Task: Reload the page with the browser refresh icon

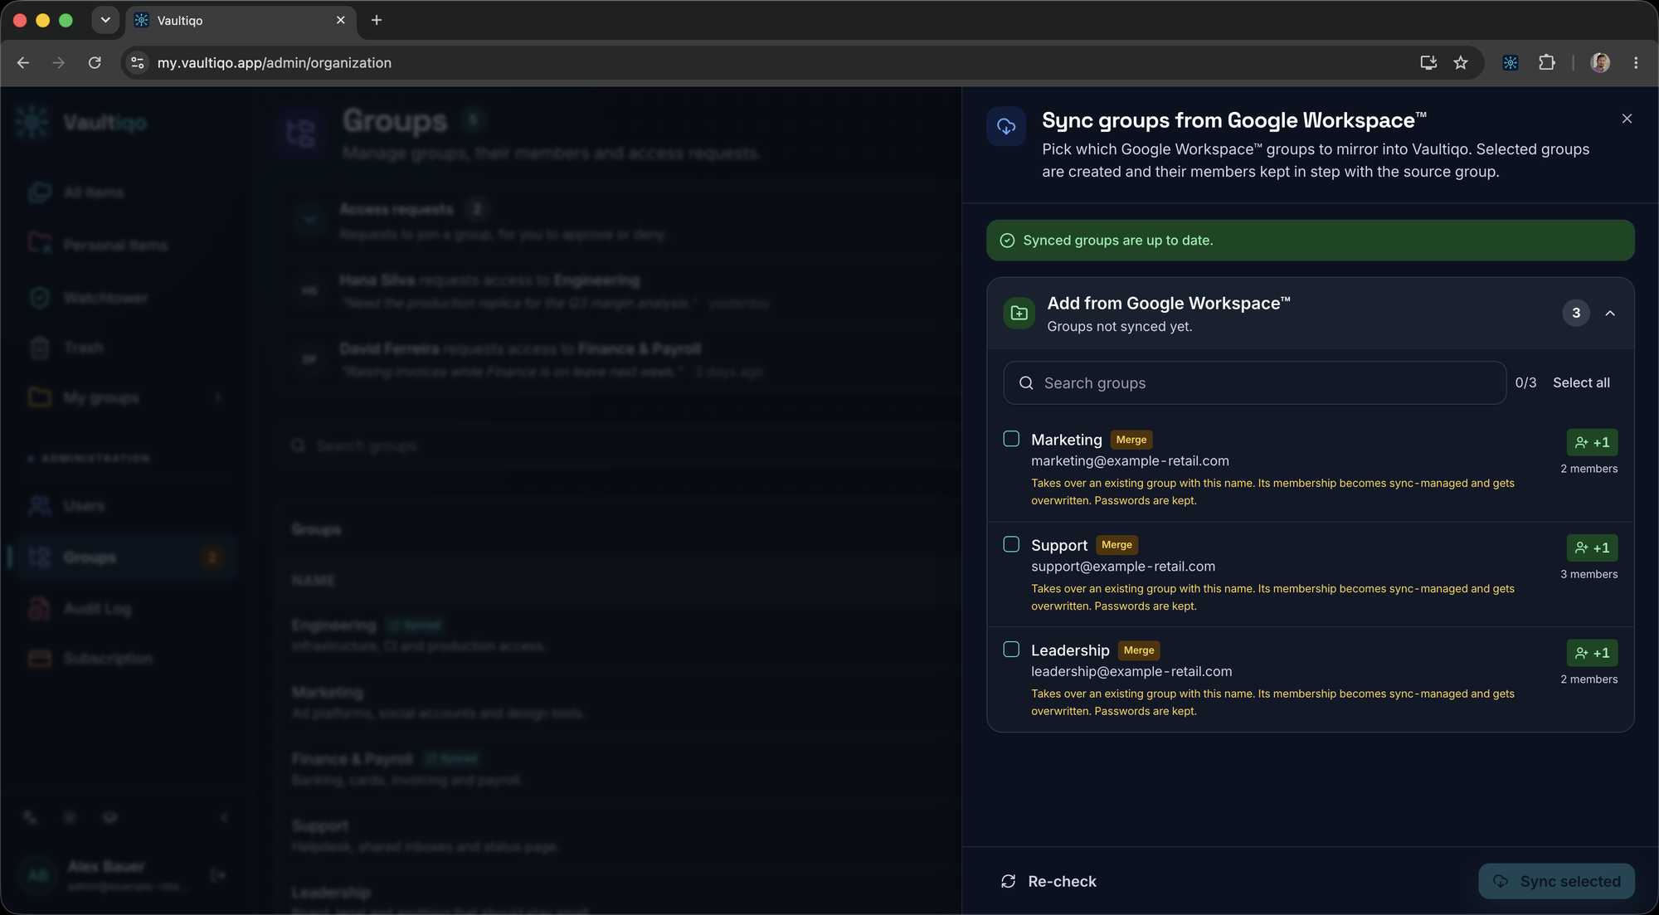Action: pos(95,63)
